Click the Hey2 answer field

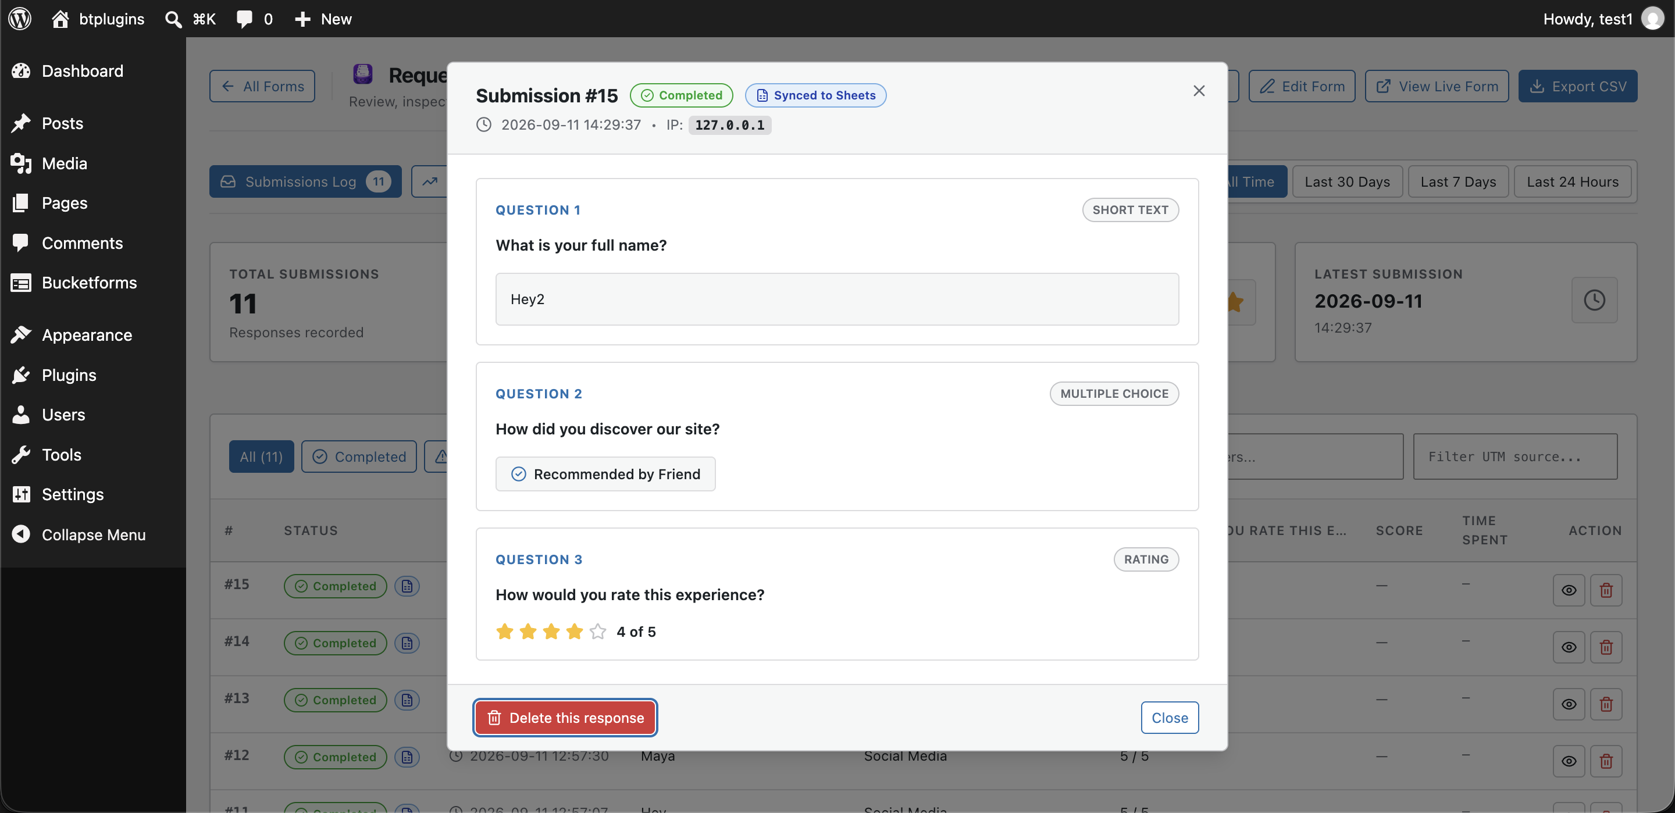(837, 299)
